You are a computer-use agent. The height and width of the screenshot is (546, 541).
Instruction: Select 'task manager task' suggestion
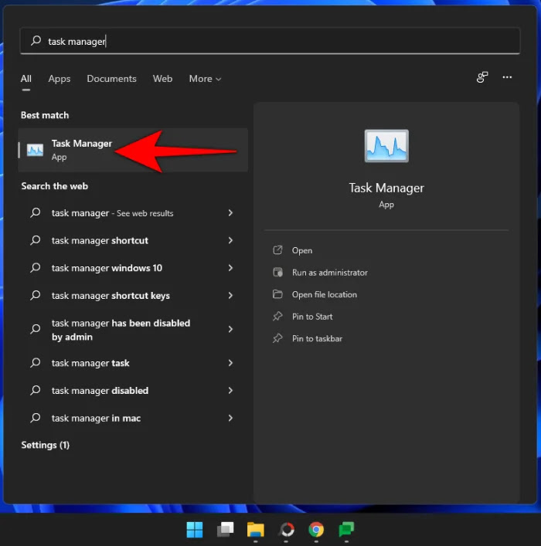point(133,363)
